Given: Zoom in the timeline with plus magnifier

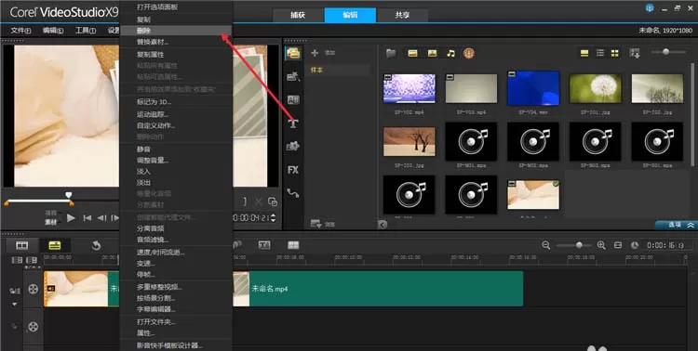Looking at the screenshot, I should [x=601, y=245].
